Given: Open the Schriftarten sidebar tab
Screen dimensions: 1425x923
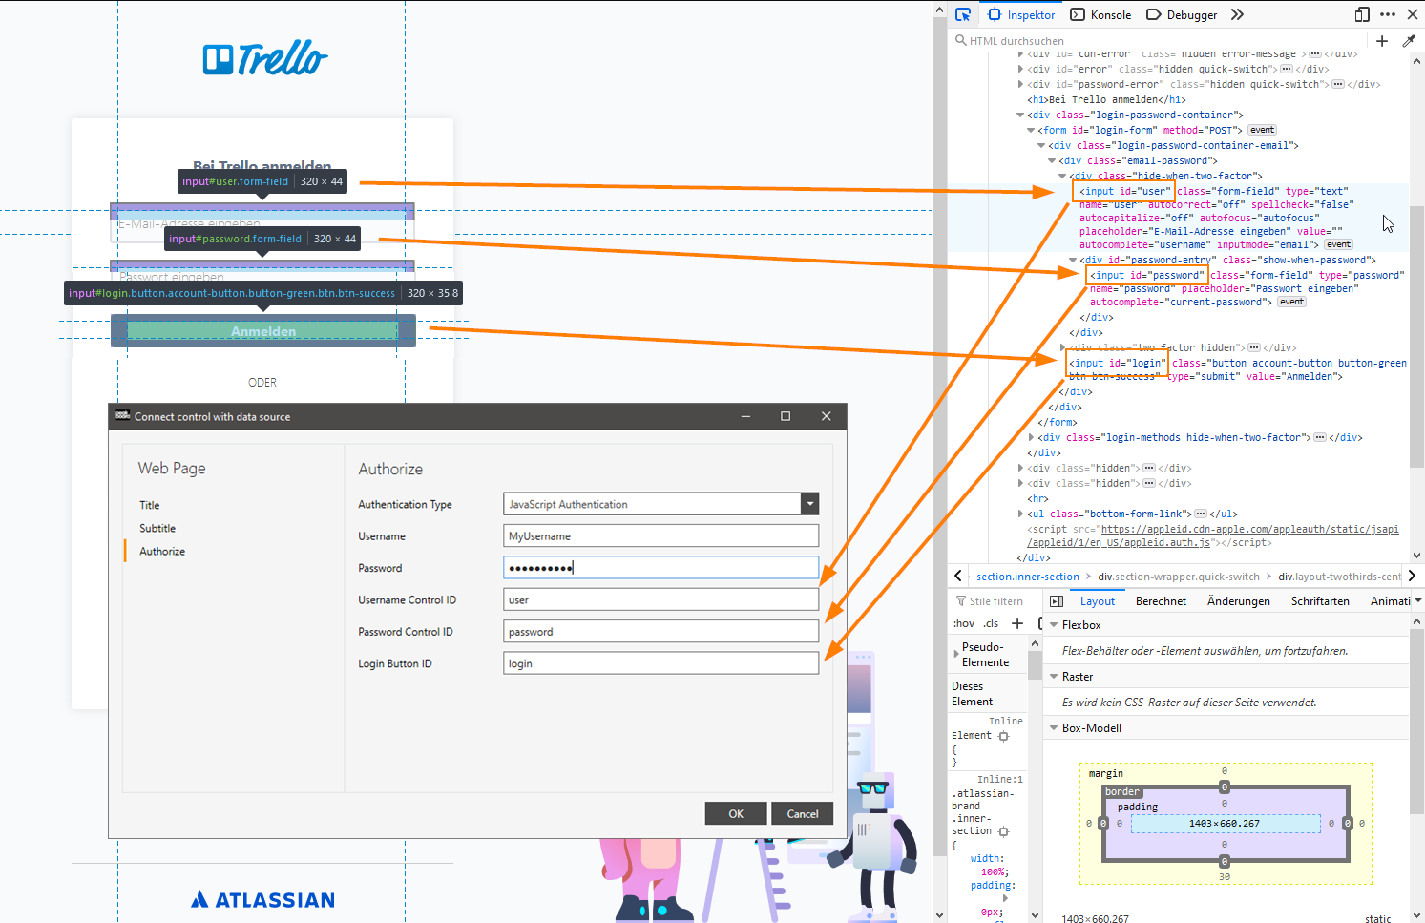Looking at the screenshot, I should pos(1320,601).
